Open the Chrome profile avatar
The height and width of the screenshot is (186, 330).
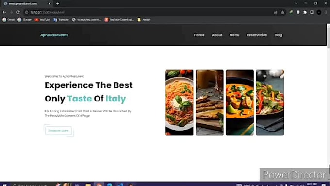pyautogui.click(x=319, y=12)
